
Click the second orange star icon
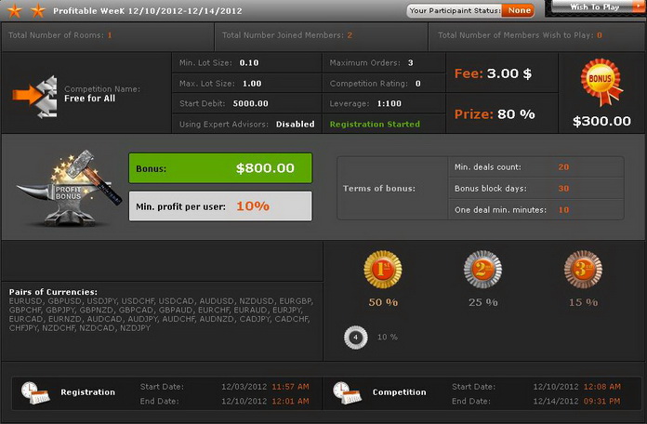[x=38, y=11]
